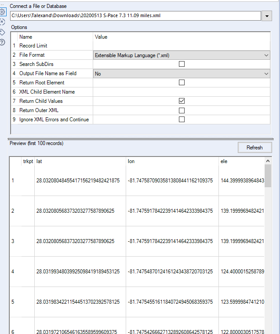Select preview row 2 number
This screenshot has width=280, height=334.
[x=13, y=211]
